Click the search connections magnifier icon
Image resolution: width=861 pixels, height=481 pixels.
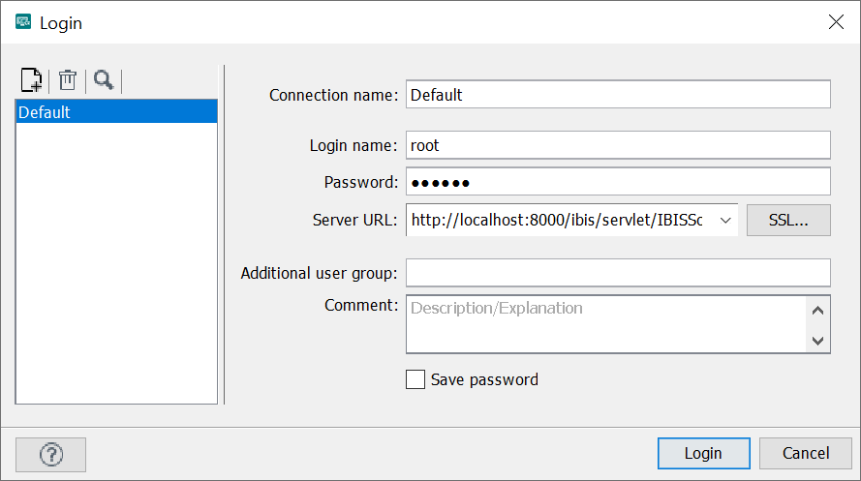click(104, 80)
